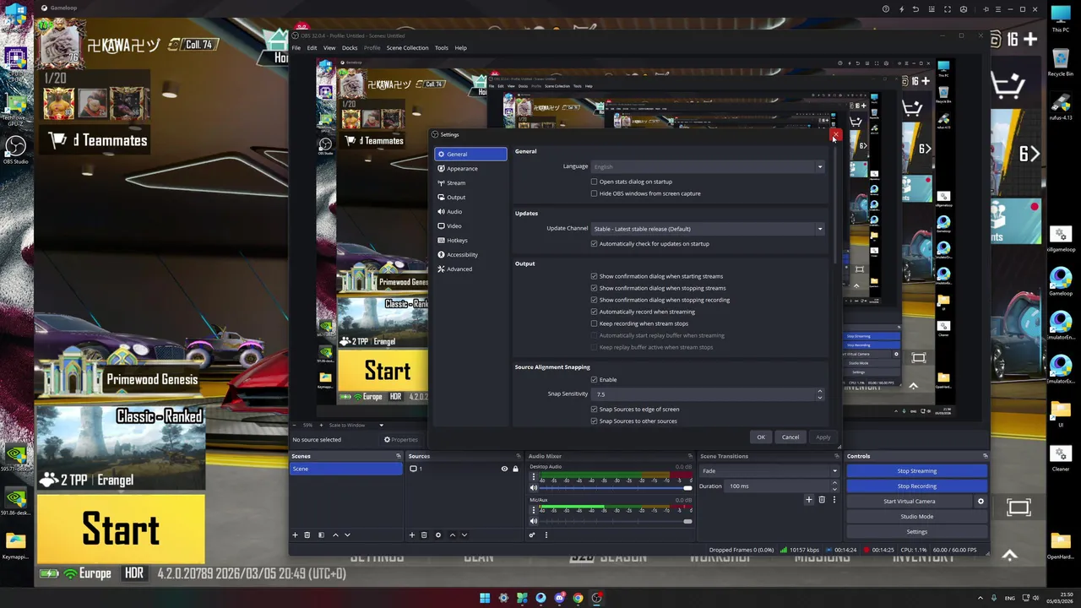This screenshot has height=608, width=1081.
Task: Move scene down arrow in Scenes dock
Action: 347,535
